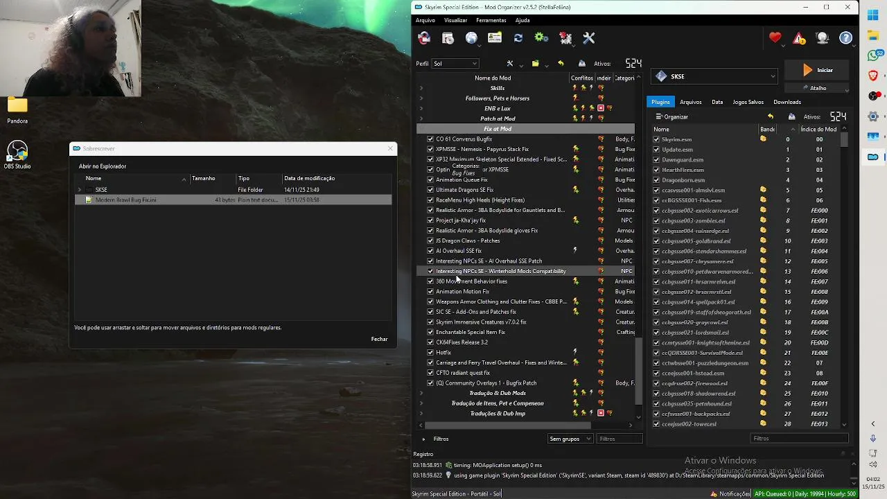The image size is (887, 499).
Task: Click mod list Filtros search field
Action: 620,439
